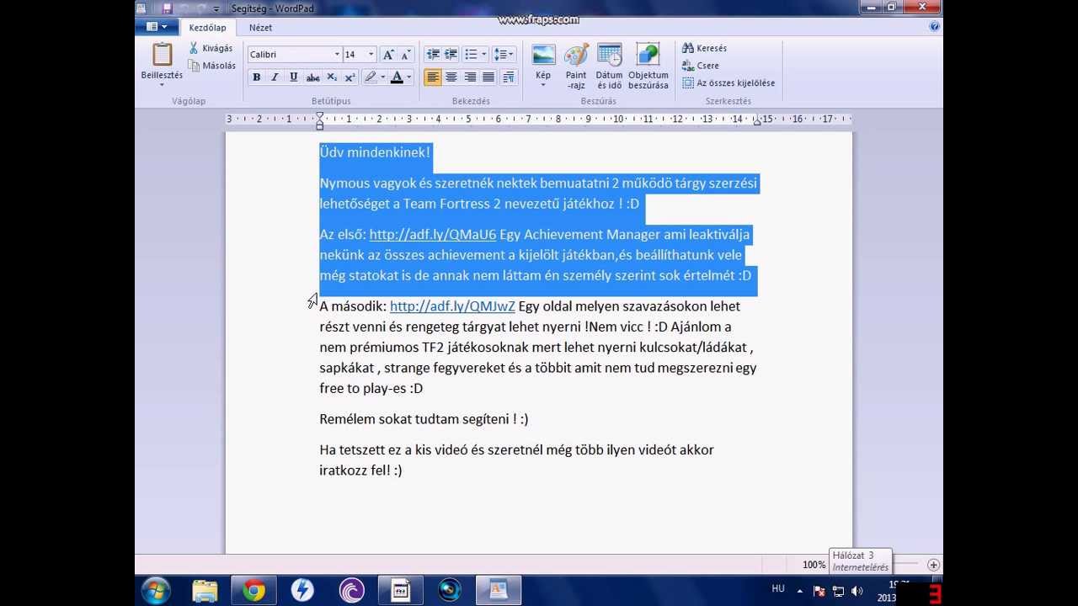Open Google Chrome from the taskbar
Screen dimensions: 1078x606
[x=253, y=591]
